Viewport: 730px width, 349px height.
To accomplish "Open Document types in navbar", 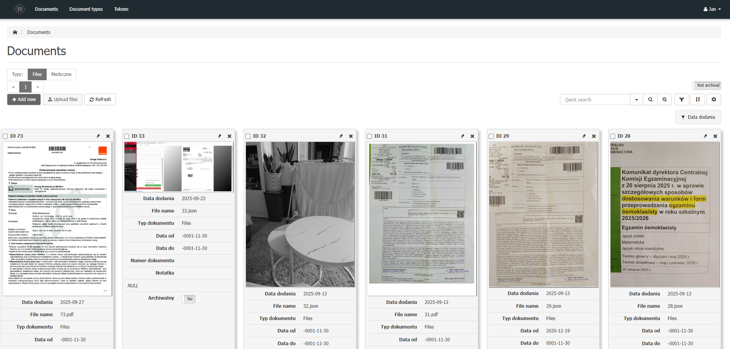I will coord(86,9).
